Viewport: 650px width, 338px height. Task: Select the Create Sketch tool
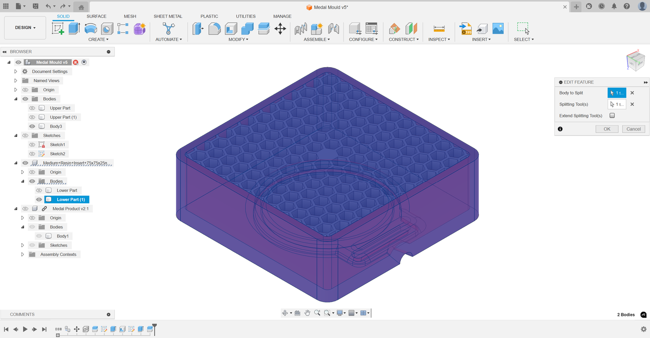58,29
